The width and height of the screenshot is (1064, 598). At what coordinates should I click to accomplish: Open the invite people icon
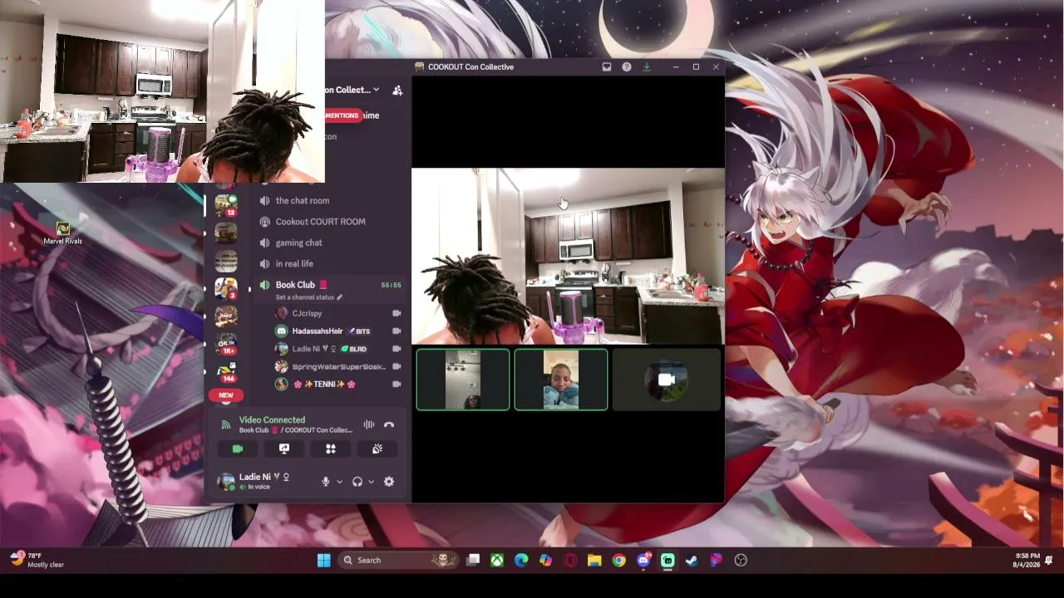coord(397,90)
